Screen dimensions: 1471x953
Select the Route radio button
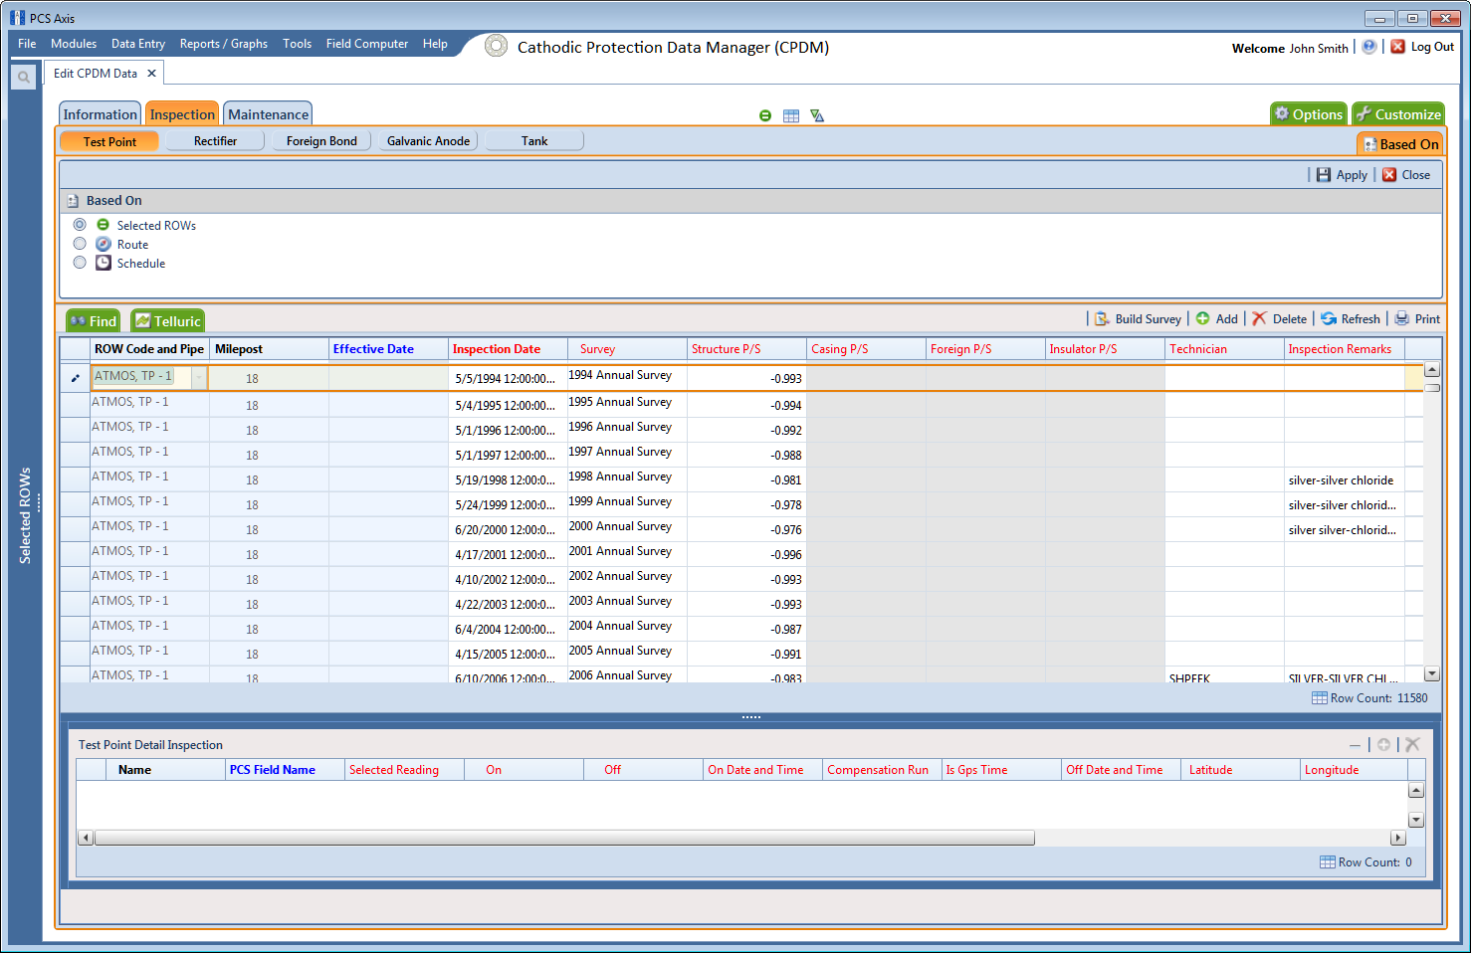[80, 244]
